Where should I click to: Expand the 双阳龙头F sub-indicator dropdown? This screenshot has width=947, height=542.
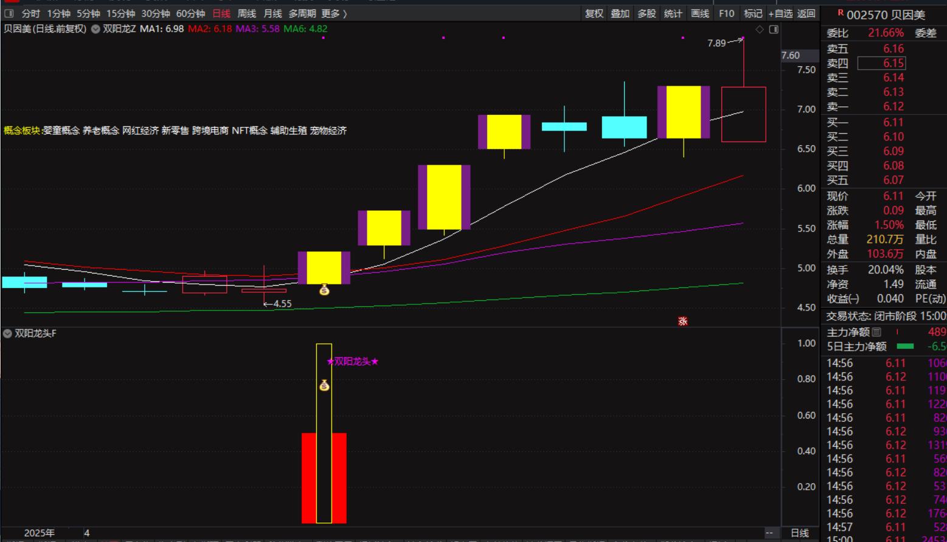(x=7, y=334)
